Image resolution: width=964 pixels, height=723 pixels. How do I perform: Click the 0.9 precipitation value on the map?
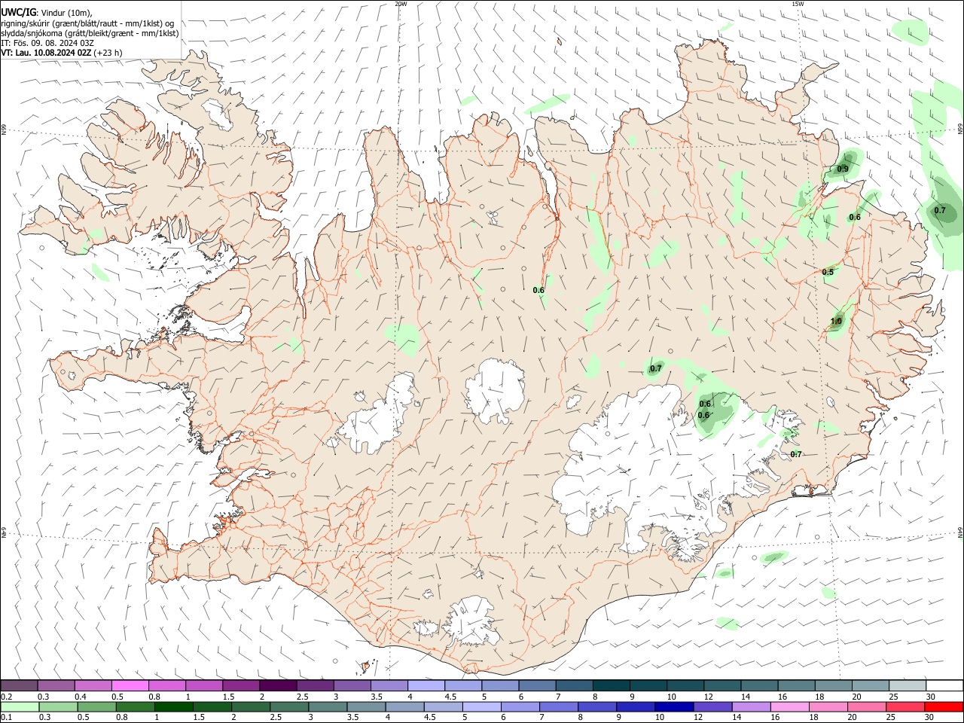(843, 169)
